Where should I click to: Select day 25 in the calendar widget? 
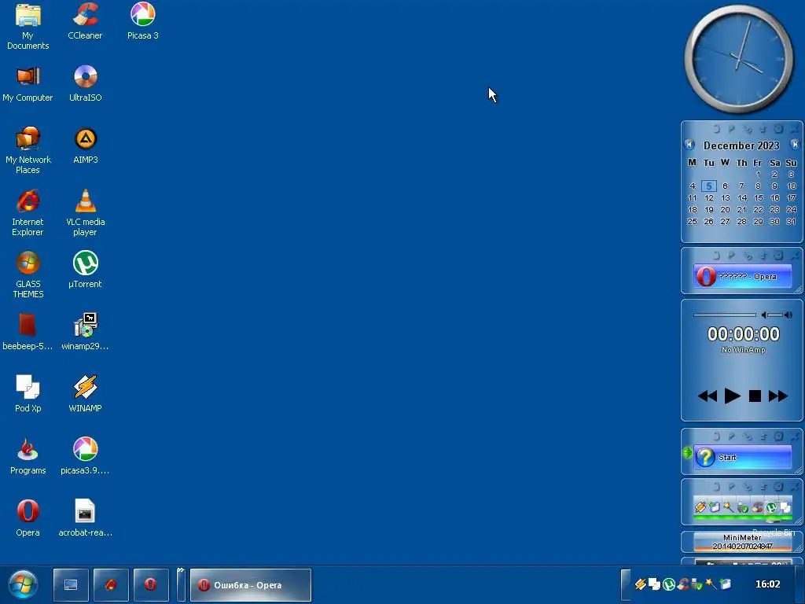coord(692,221)
